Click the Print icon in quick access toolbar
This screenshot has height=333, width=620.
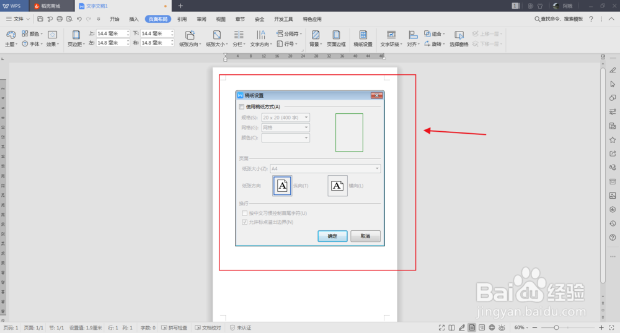coord(60,19)
